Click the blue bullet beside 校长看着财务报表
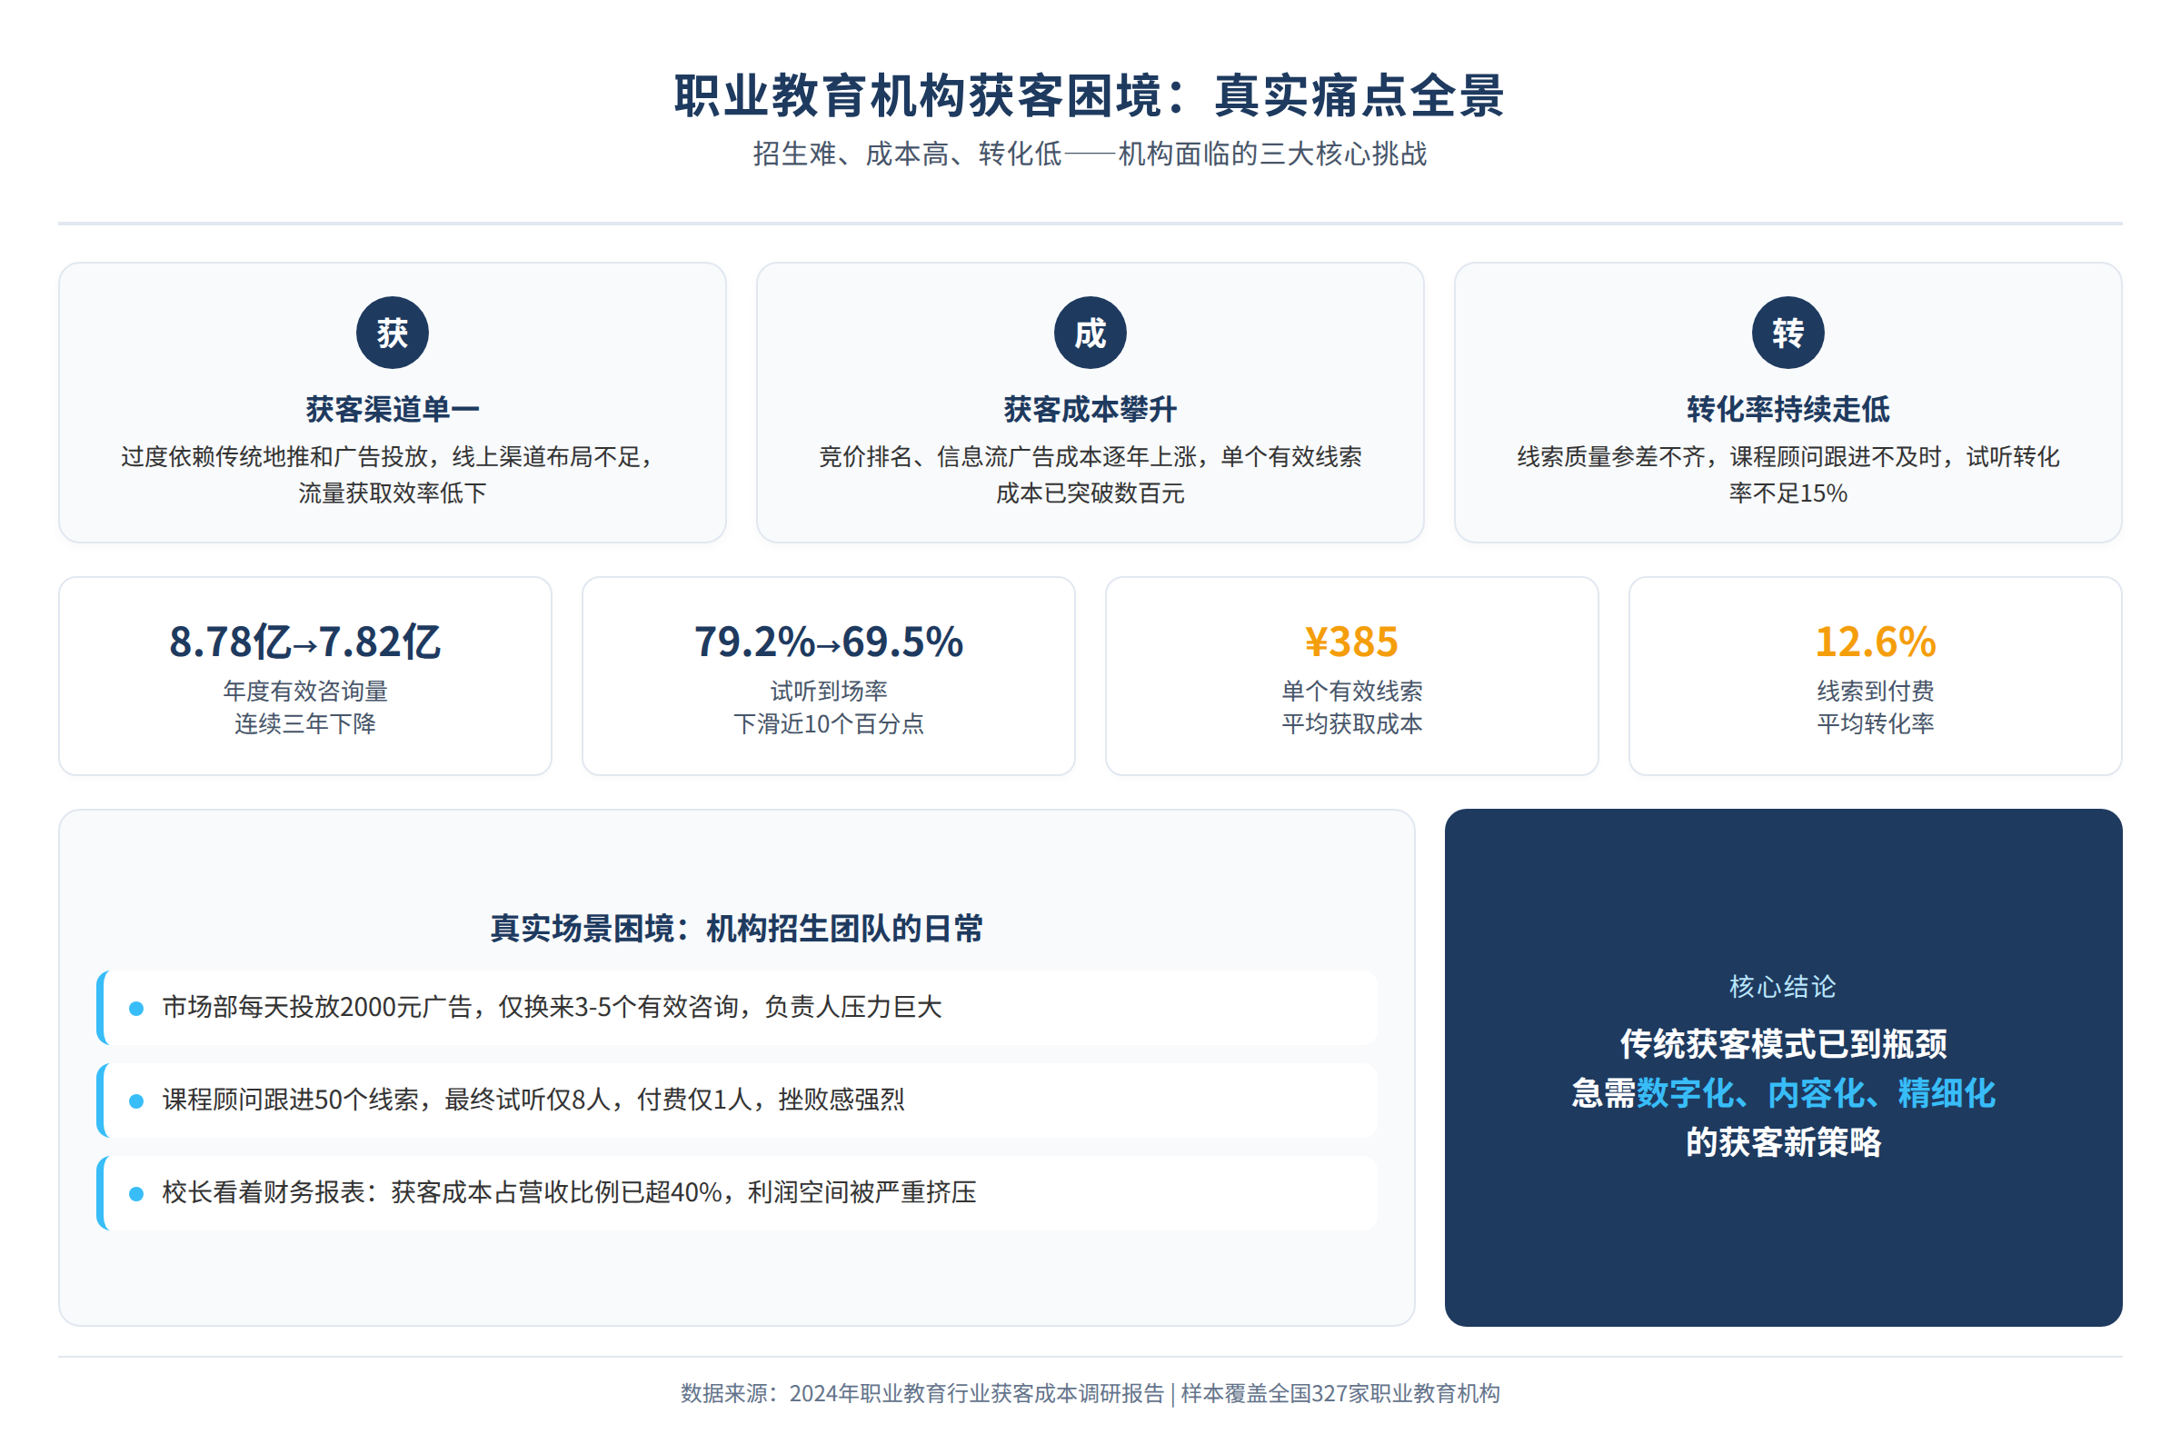Screen dimensions: 2181x1454 coord(136,1193)
